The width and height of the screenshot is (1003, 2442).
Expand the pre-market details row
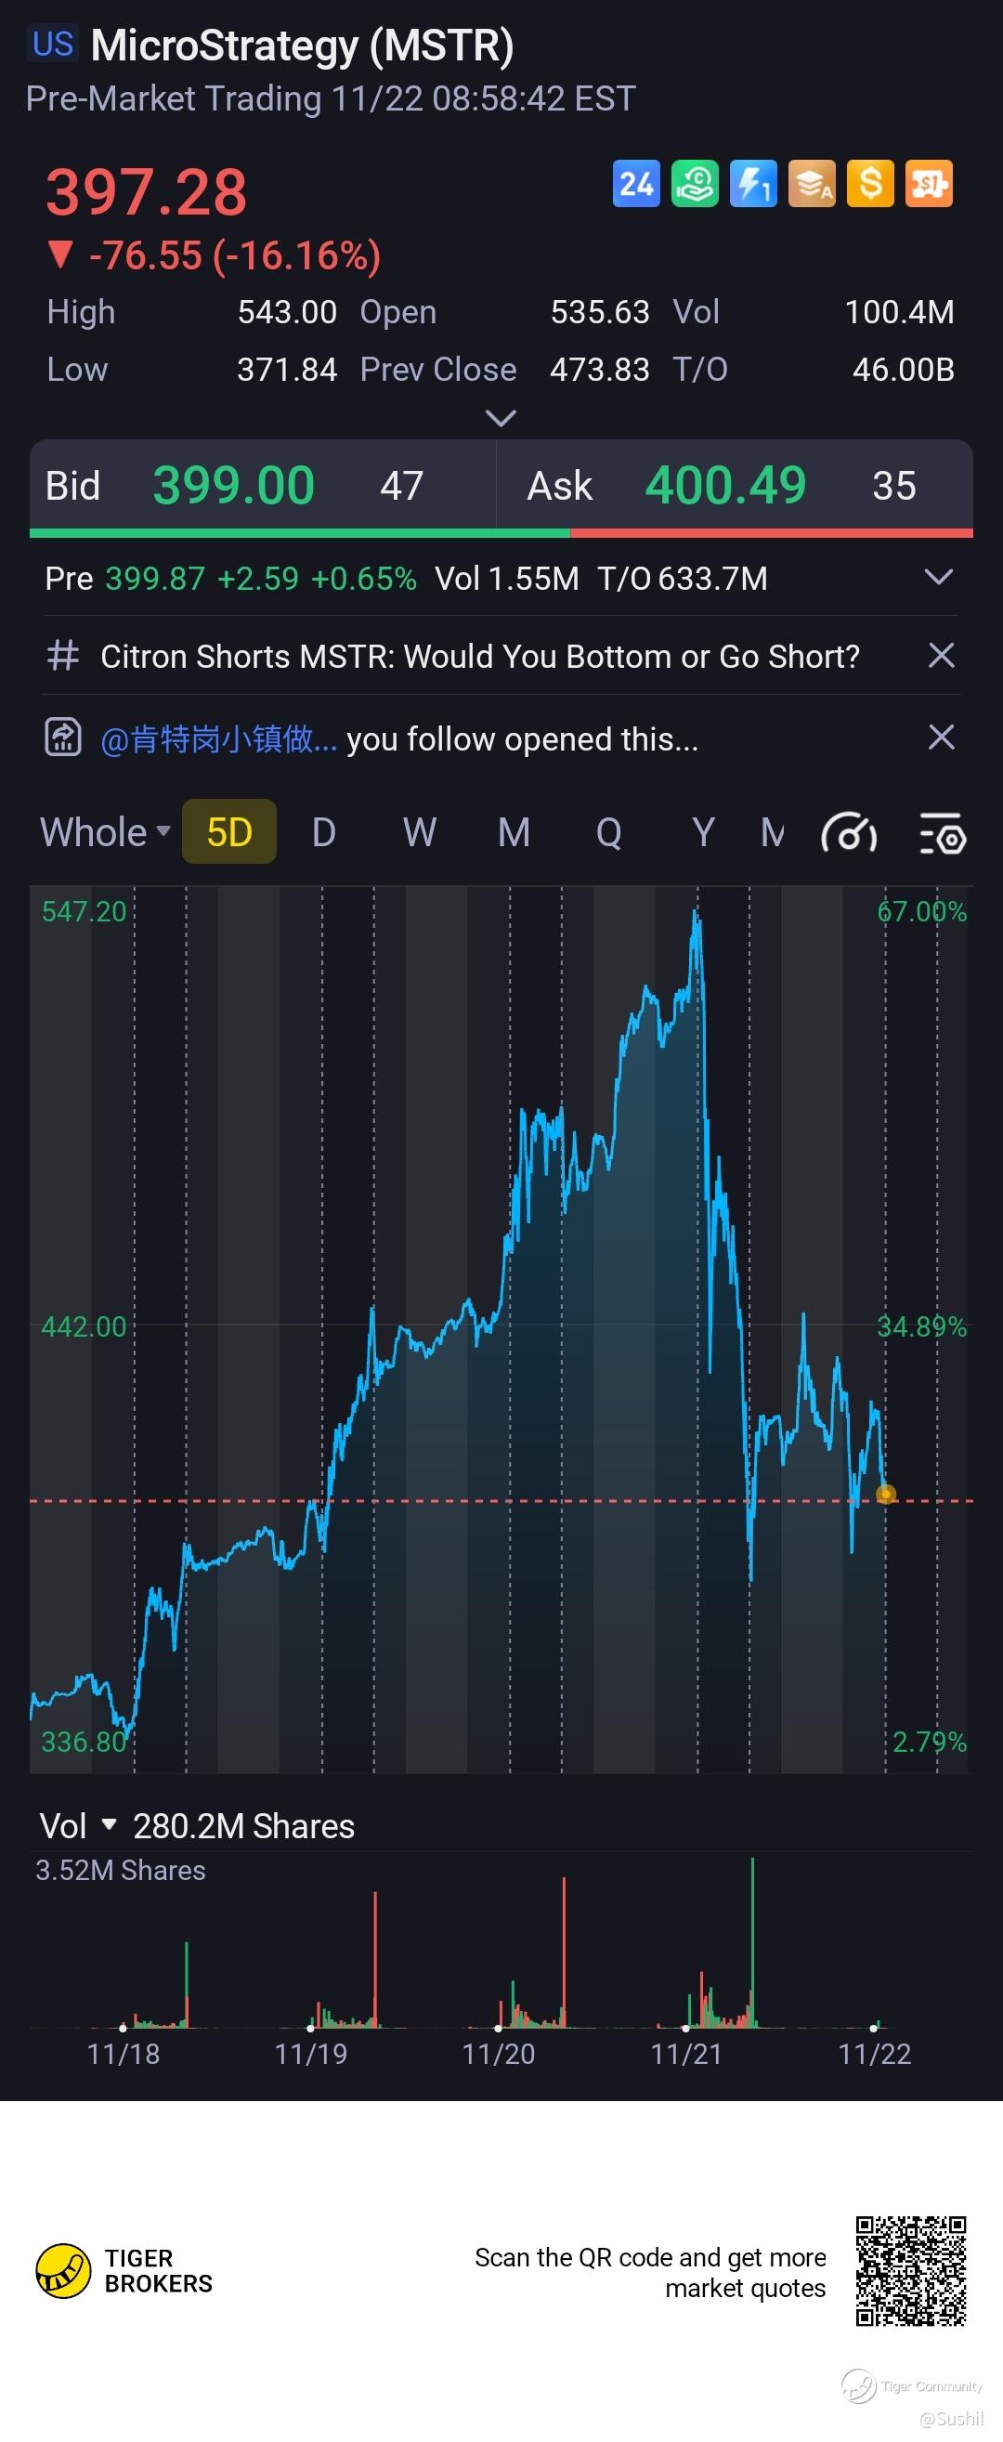938,578
